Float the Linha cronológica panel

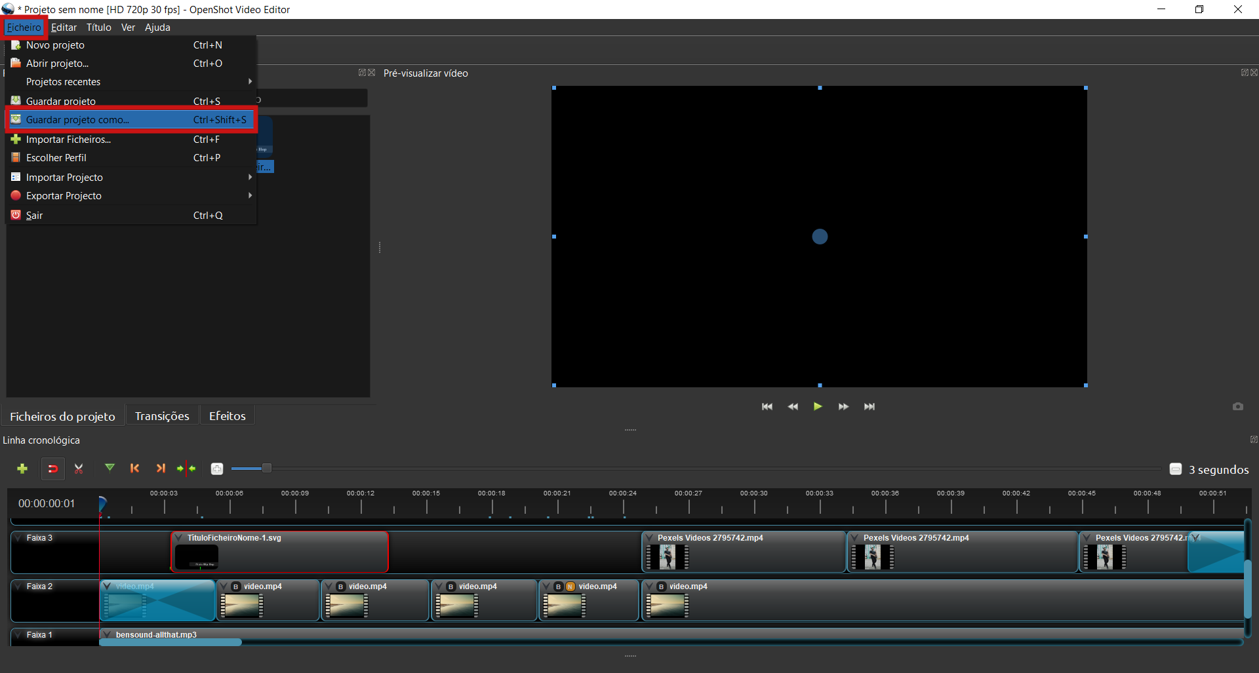pos(1254,440)
